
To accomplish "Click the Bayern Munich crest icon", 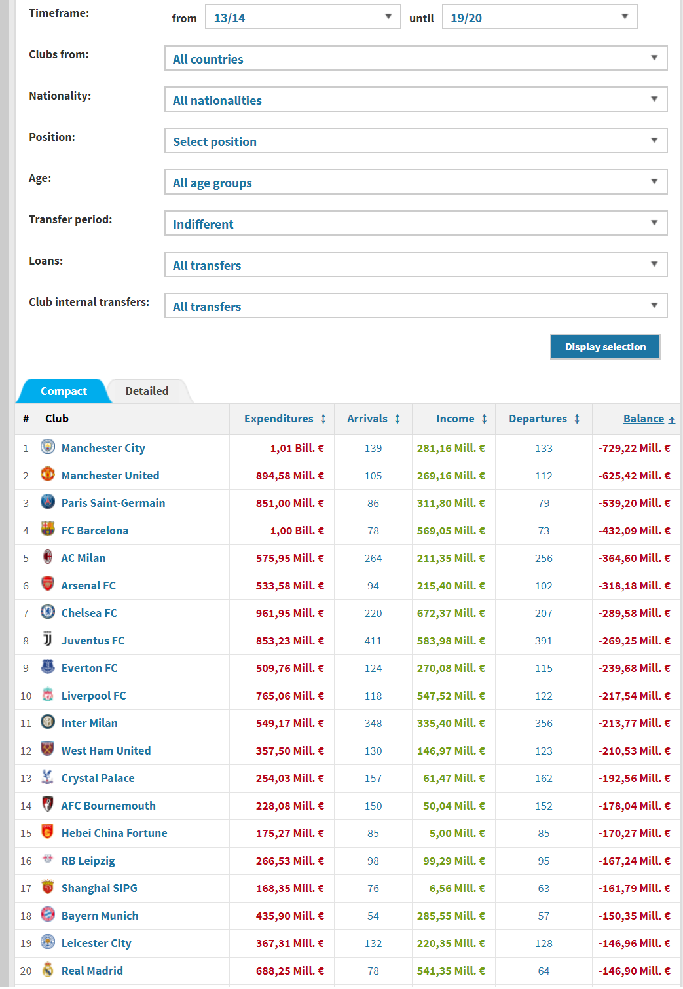I will (x=48, y=914).
